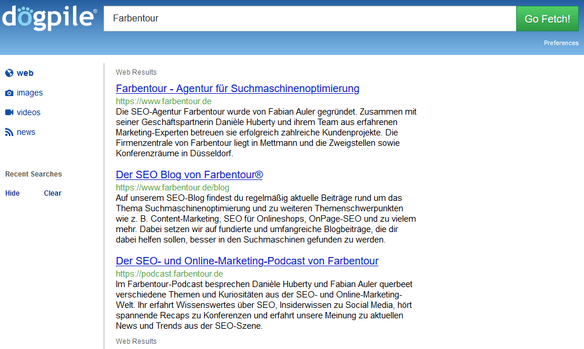Click the https://www.farbentour.de/blog URL
This screenshot has height=349, width=584.
[173, 188]
